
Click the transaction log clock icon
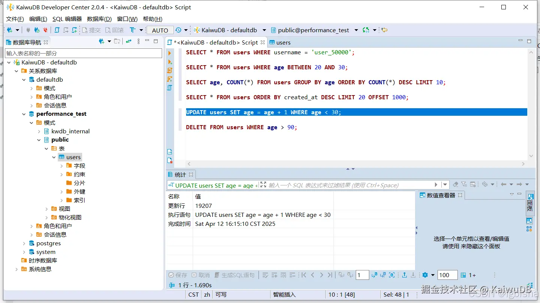pos(178,30)
